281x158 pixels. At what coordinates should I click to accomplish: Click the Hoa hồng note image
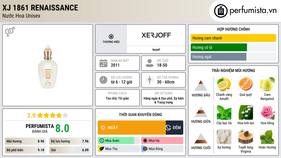(267, 112)
